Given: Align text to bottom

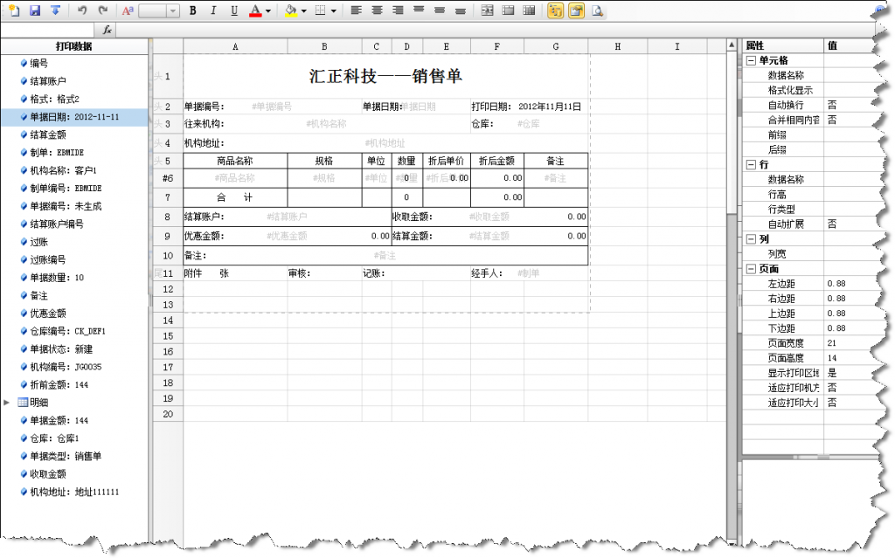Looking at the screenshot, I should click(460, 10).
